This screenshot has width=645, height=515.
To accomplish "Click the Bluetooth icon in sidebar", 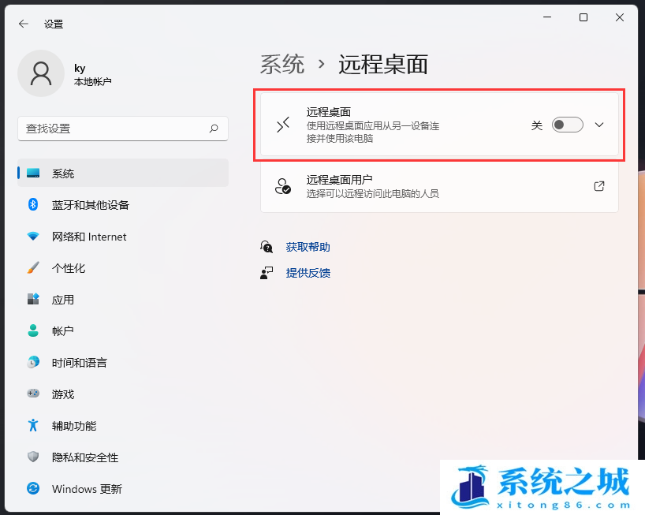I will tap(33, 204).
